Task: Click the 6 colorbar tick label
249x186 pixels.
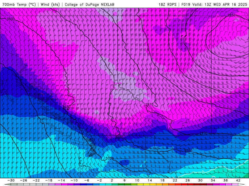Action: [x=125, y=180]
